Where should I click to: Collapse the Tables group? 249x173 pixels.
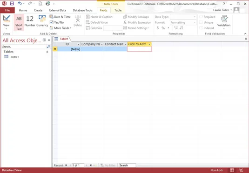(x=47, y=52)
